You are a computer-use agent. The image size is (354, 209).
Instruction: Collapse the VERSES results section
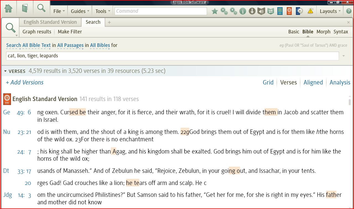tap(6, 71)
